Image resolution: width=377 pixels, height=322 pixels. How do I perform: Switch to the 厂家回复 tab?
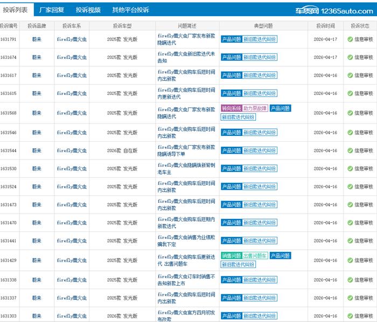52,10
